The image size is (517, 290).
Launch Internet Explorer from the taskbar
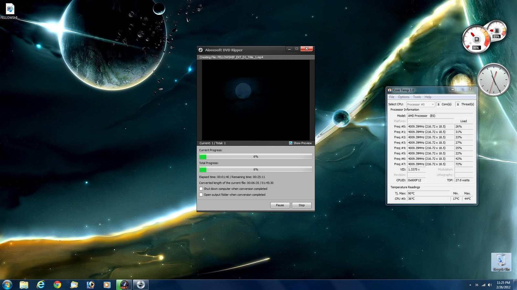[x=41, y=285]
